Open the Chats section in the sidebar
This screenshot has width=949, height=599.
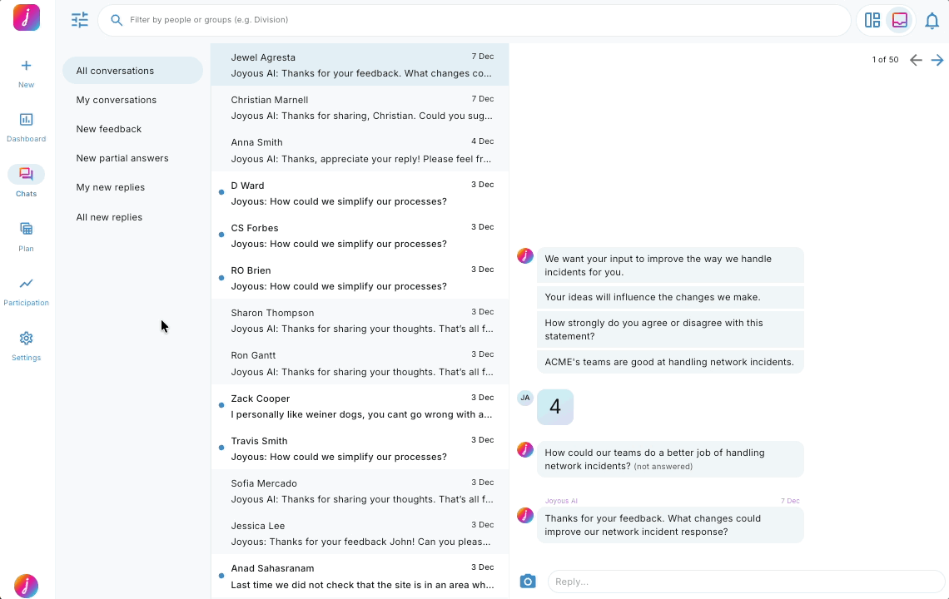26,177
